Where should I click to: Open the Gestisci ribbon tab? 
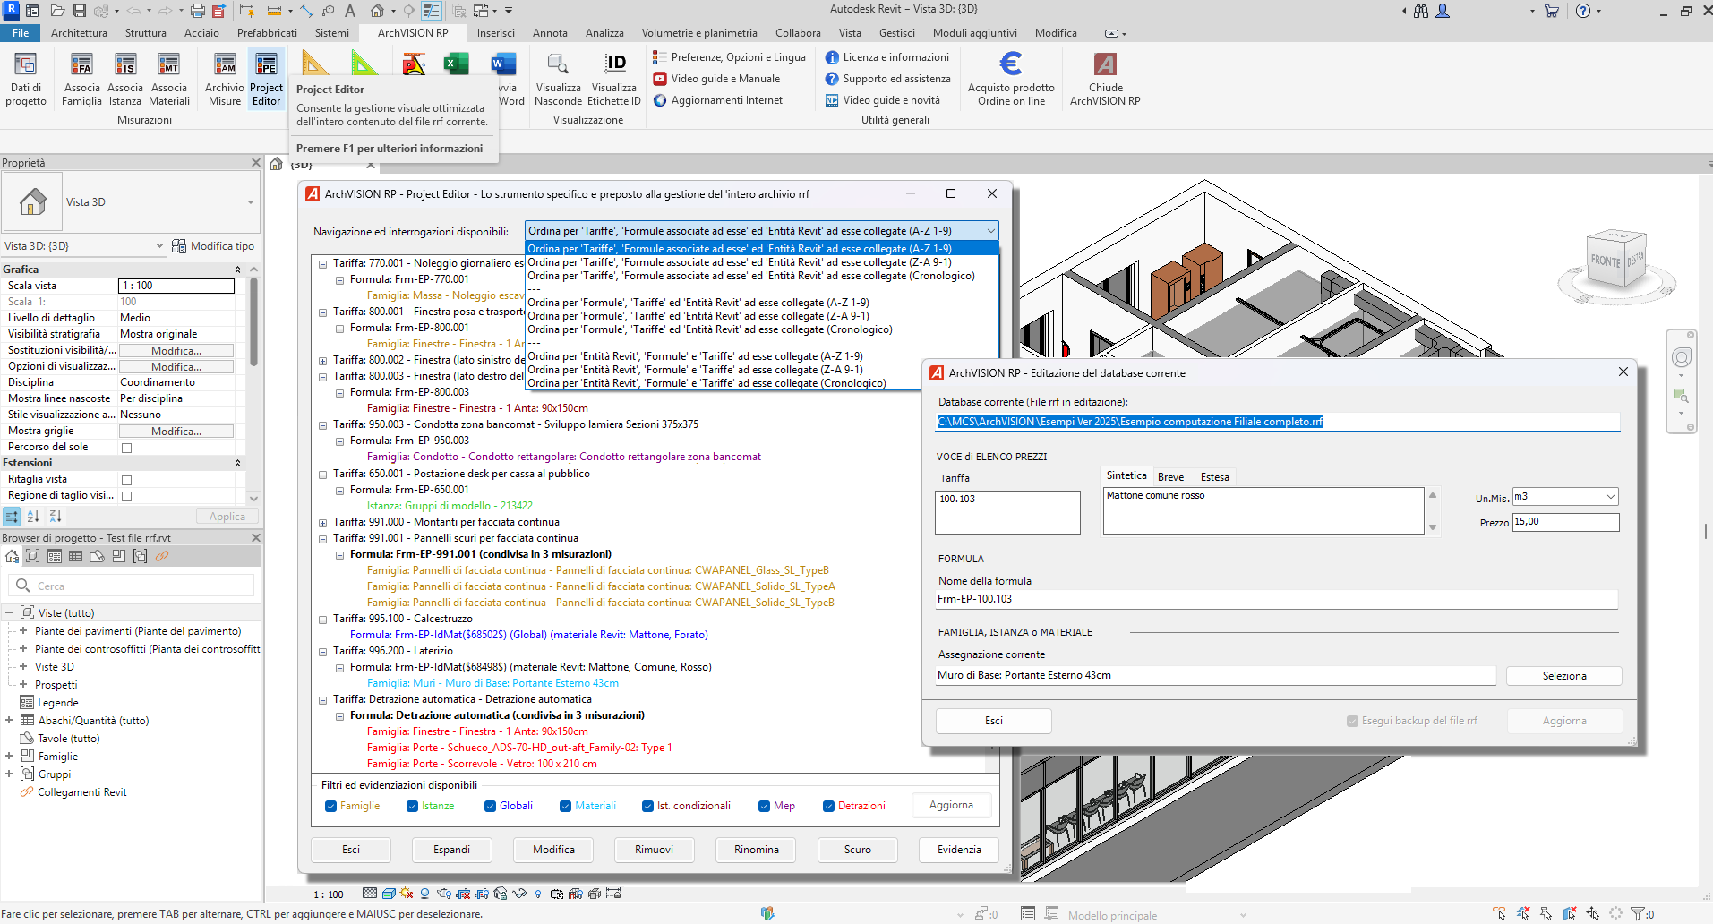(x=896, y=33)
